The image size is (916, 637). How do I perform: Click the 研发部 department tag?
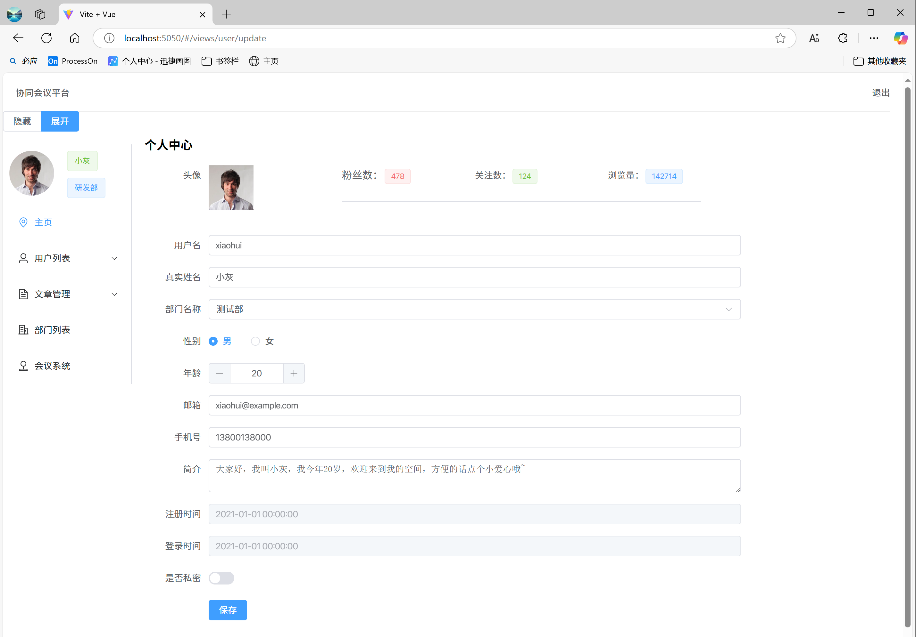(x=86, y=188)
